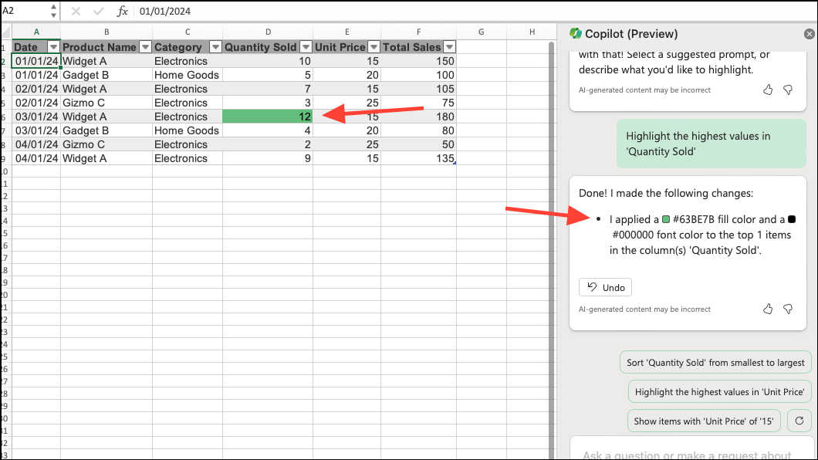Click the Name Box up arrow stepper

click(x=52, y=8)
